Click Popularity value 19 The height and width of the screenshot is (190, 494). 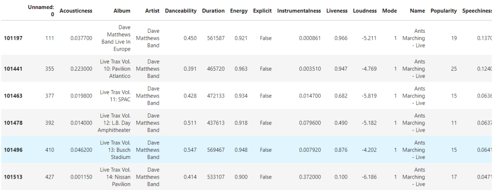pyautogui.click(x=454, y=38)
